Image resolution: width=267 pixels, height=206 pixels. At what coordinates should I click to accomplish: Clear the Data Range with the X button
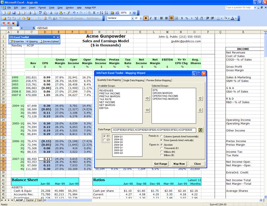pos(201,130)
